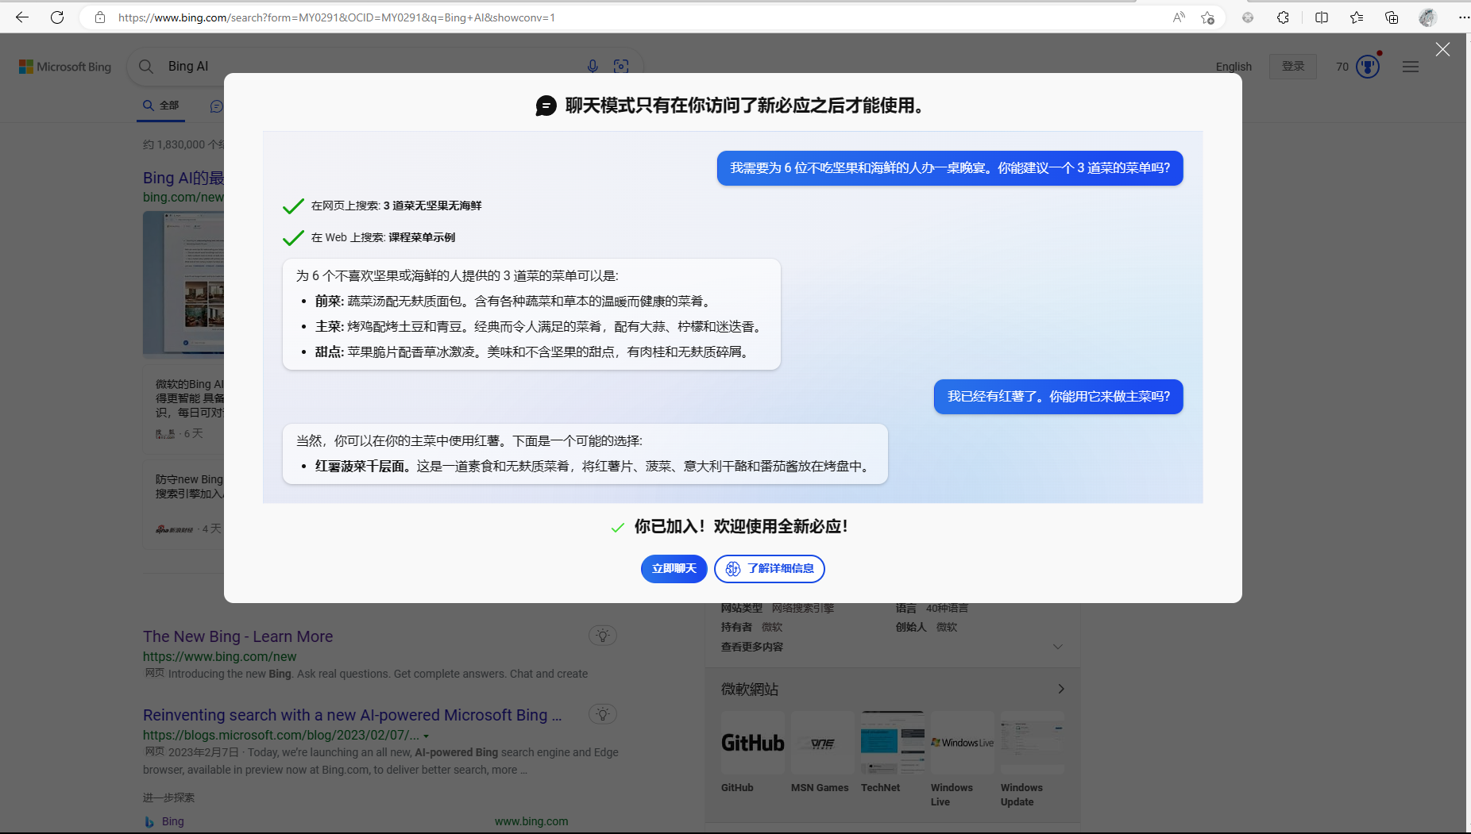1471x834 pixels.
Task: Open Reinventing search with AI-powered Bing link
Action: point(352,715)
